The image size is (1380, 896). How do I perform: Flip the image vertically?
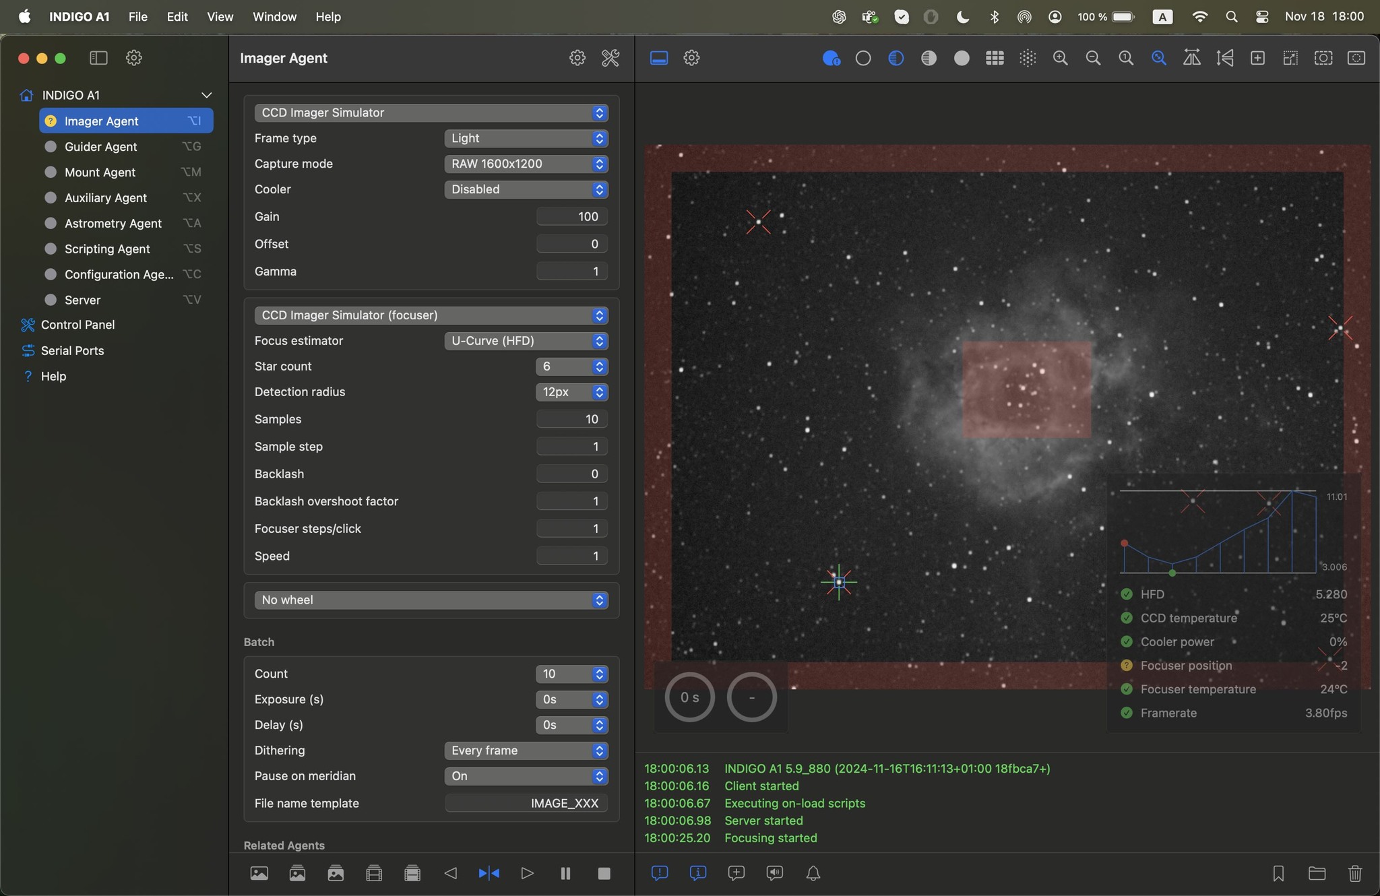click(x=1225, y=58)
